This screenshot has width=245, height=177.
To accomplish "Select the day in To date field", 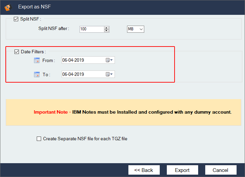I will tap(64, 74).
